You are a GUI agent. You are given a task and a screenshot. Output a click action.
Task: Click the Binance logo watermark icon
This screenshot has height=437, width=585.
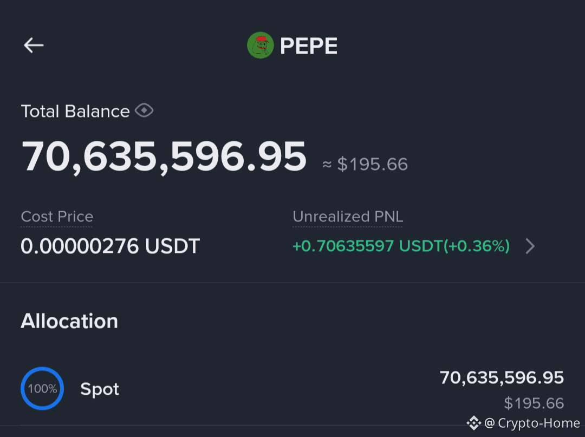(x=474, y=423)
